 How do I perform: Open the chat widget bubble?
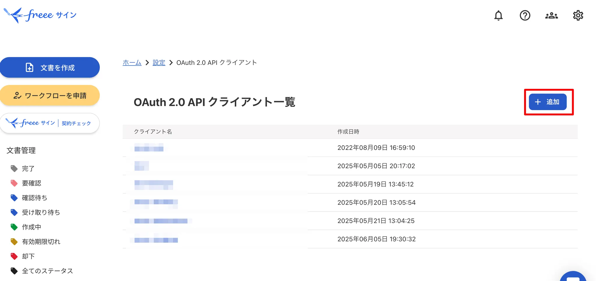pos(573,278)
